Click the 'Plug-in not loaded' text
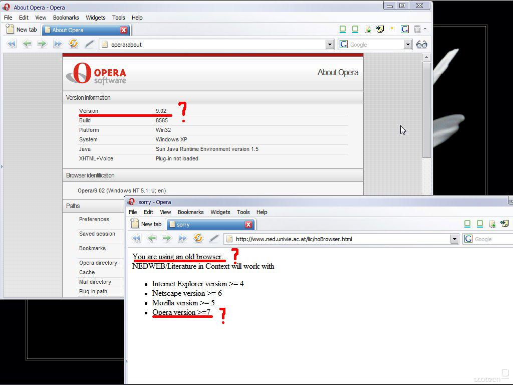 point(177,158)
